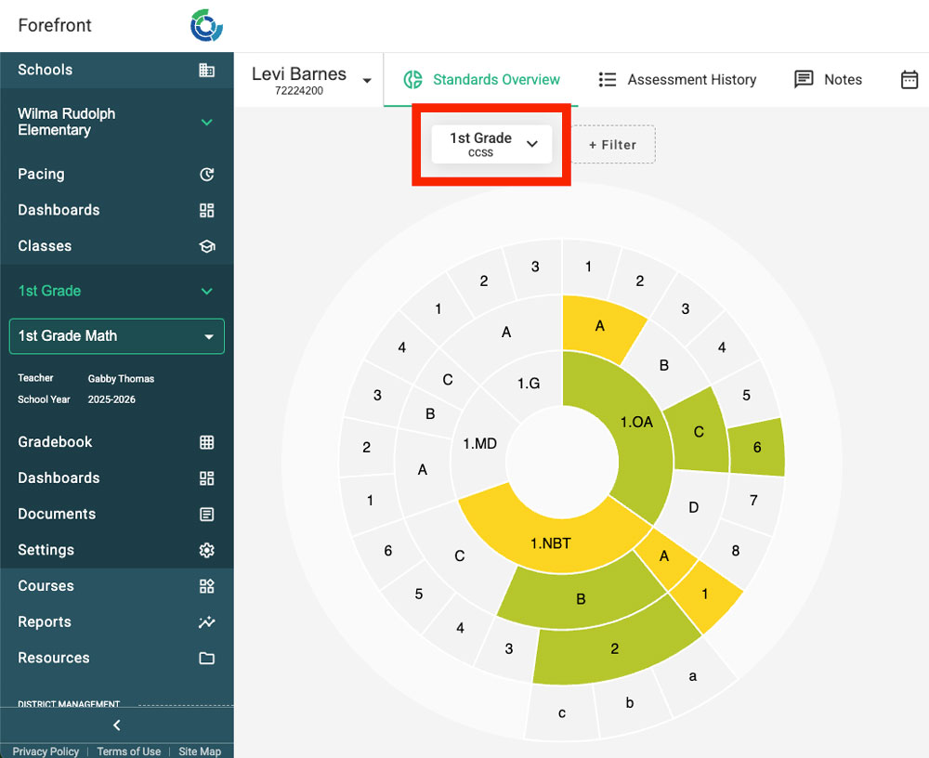The height and width of the screenshot is (758, 929).
Task: Switch to the Assessment History tab
Action: click(677, 80)
